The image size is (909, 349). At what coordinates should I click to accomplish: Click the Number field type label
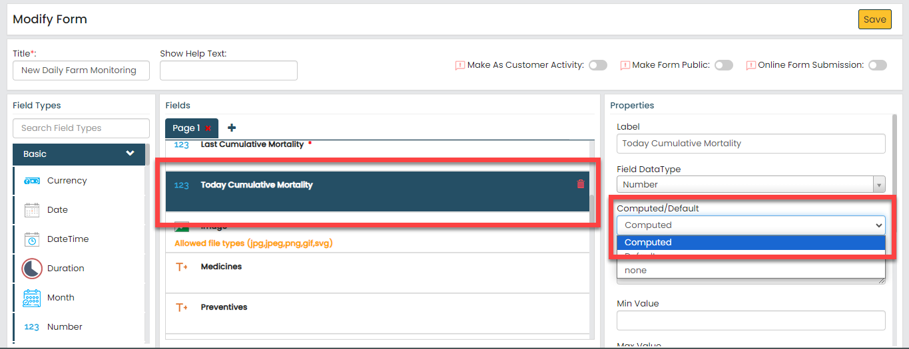(x=65, y=327)
